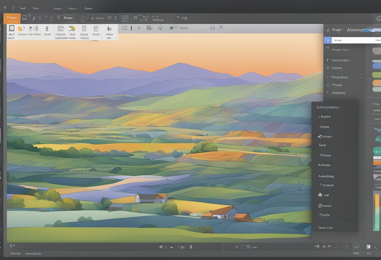
Task: Open the orange highlighted tab on the ribbon
Action: click(x=12, y=18)
